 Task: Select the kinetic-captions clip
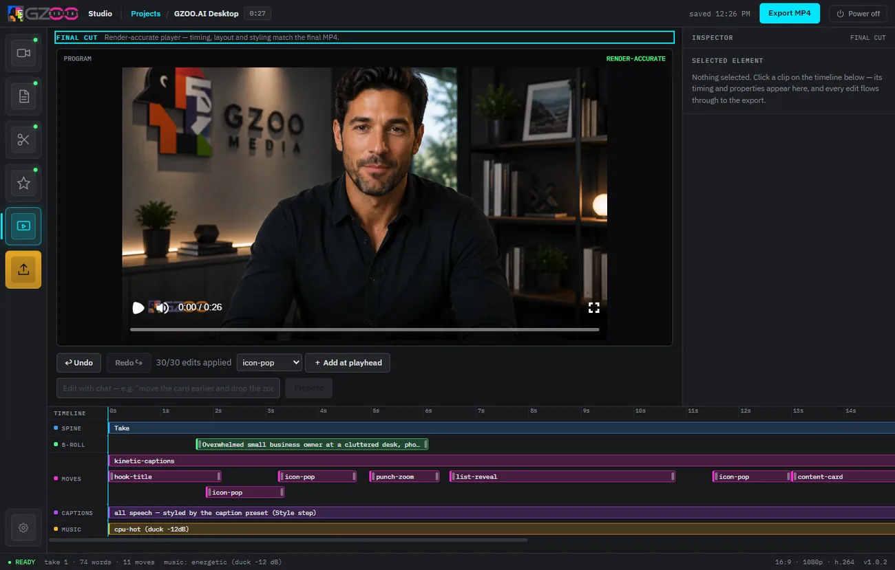tap(501, 461)
